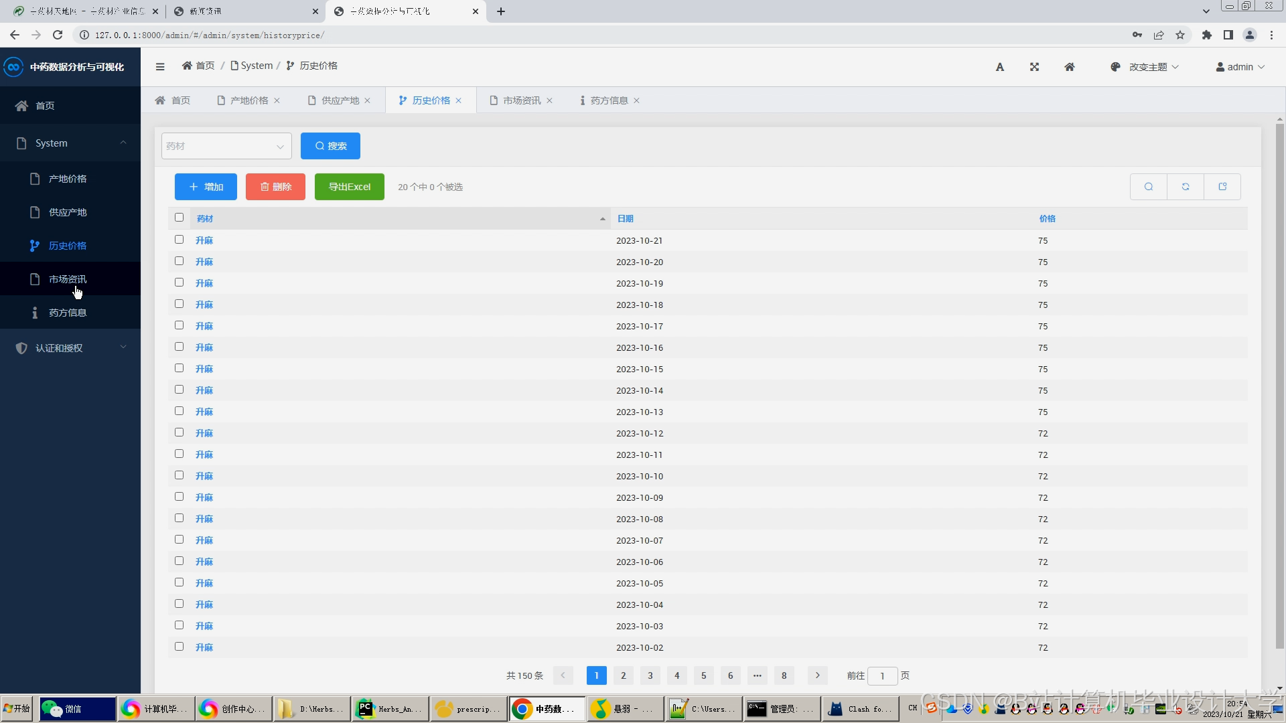Check the row dated 2023-10-21
Image resolution: width=1286 pixels, height=723 pixels.
pyautogui.click(x=179, y=240)
